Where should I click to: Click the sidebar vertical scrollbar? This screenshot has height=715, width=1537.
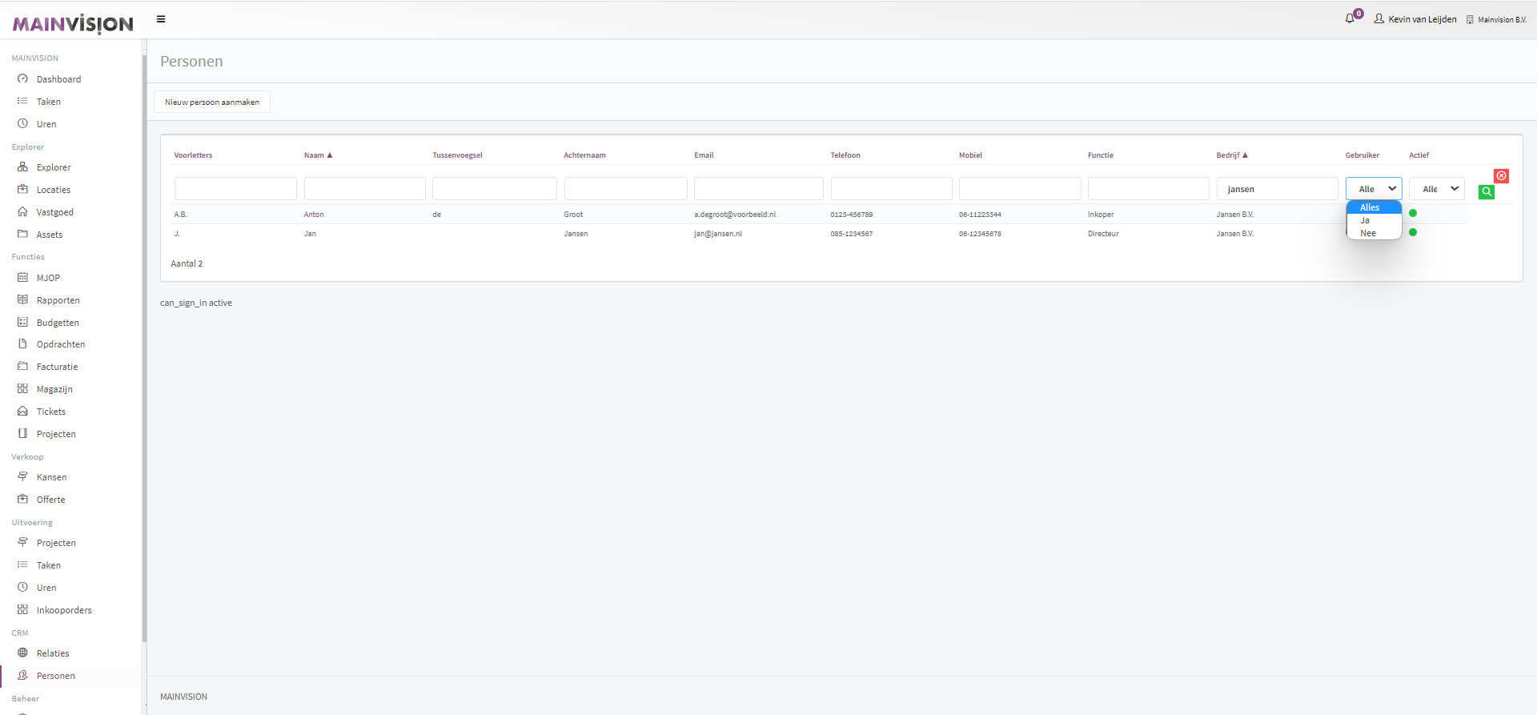(144, 348)
